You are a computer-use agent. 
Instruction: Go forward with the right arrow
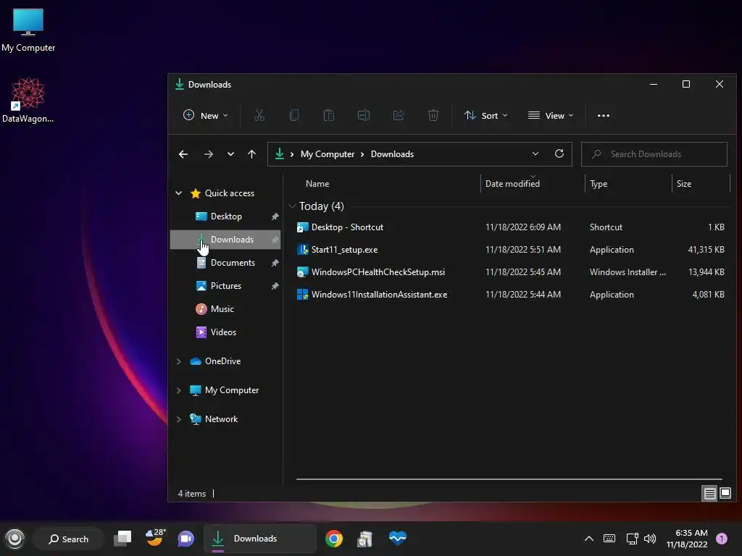tap(208, 154)
